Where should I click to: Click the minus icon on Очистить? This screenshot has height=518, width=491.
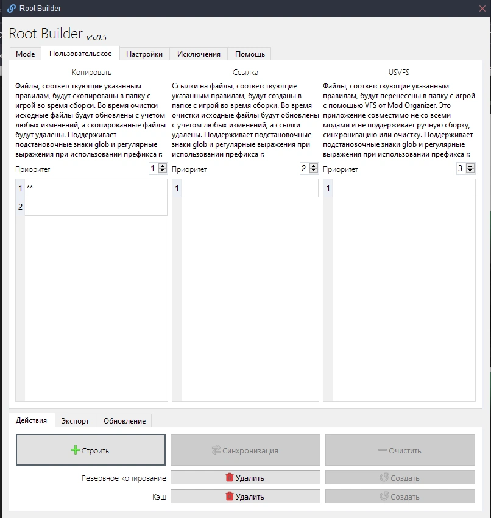pyautogui.click(x=383, y=450)
